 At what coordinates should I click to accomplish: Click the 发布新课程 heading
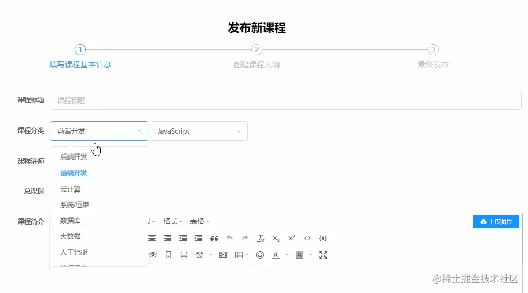click(x=256, y=27)
